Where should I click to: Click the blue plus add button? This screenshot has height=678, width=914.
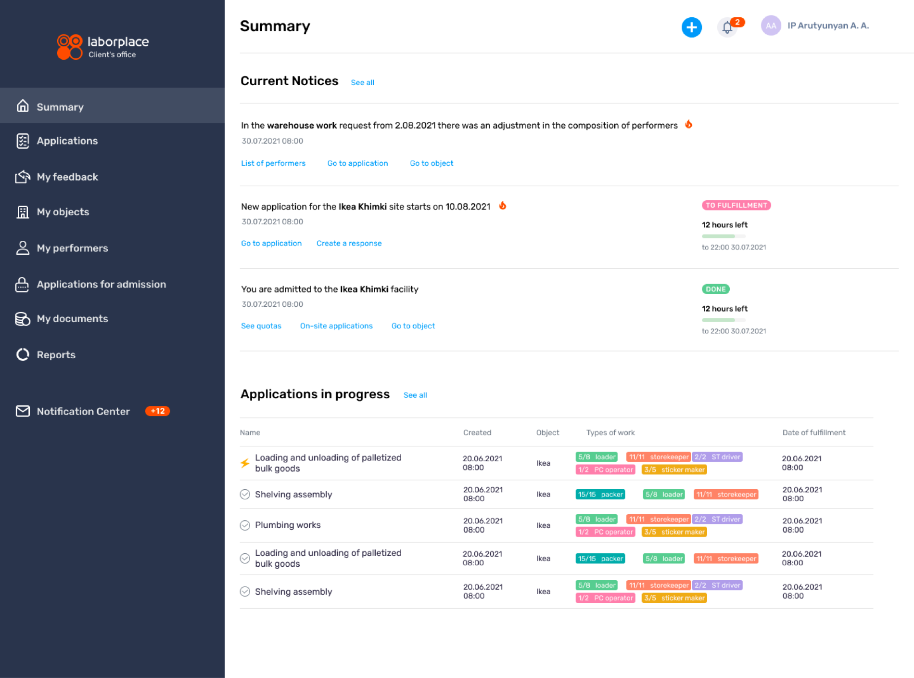[x=691, y=27]
